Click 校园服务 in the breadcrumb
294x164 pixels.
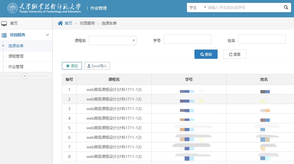(87, 23)
